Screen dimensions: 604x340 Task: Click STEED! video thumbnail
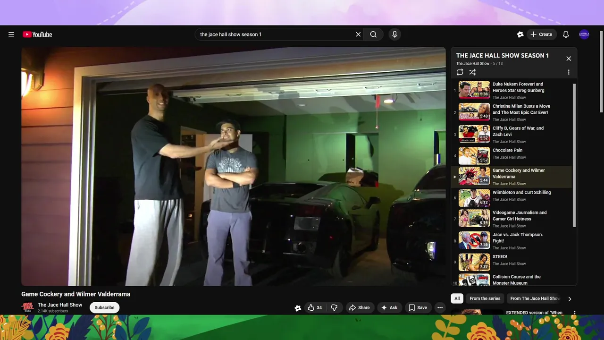(x=474, y=262)
